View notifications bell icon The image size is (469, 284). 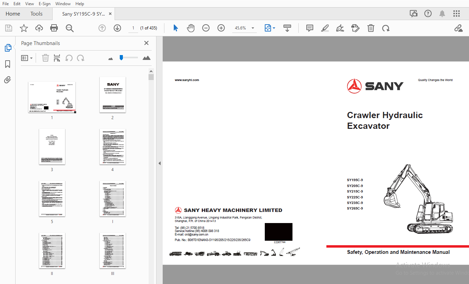tap(442, 14)
